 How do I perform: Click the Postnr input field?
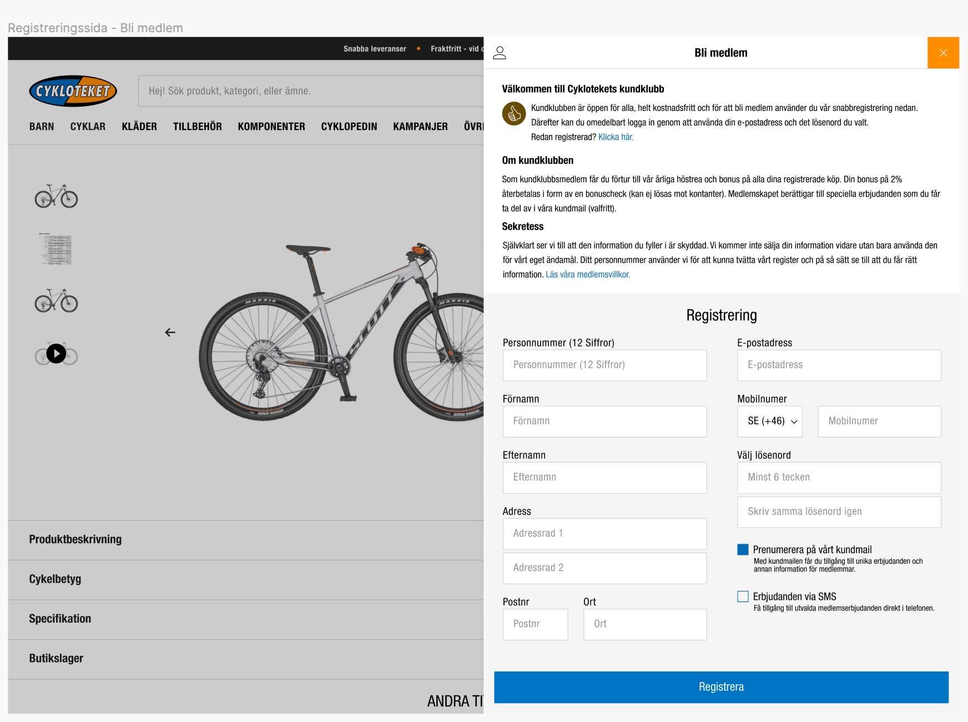536,624
